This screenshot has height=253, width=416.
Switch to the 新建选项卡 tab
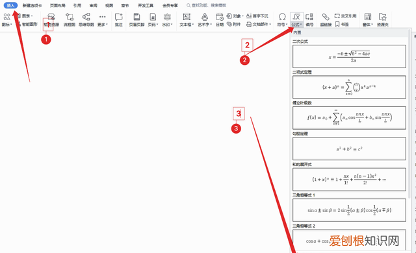pyautogui.click(x=32, y=5)
